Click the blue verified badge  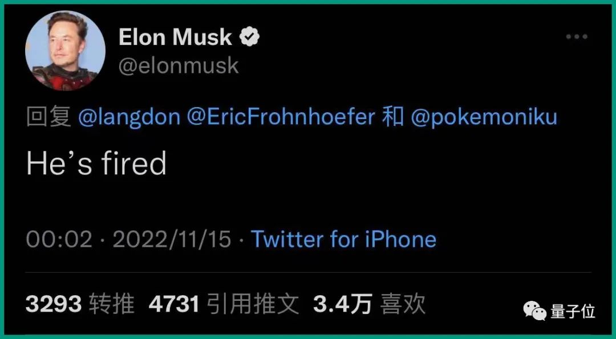(250, 38)
